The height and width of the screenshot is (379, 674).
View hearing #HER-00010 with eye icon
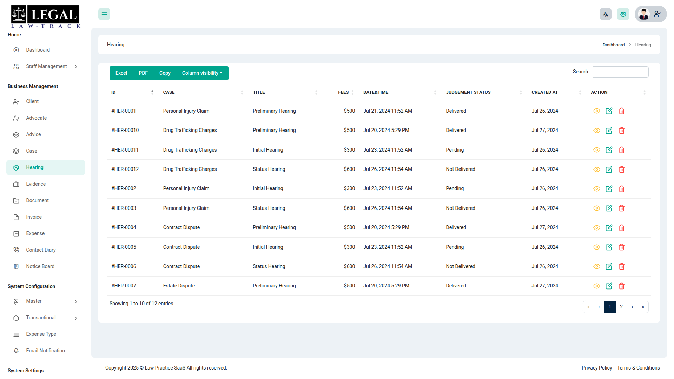(x=597, y=131)
